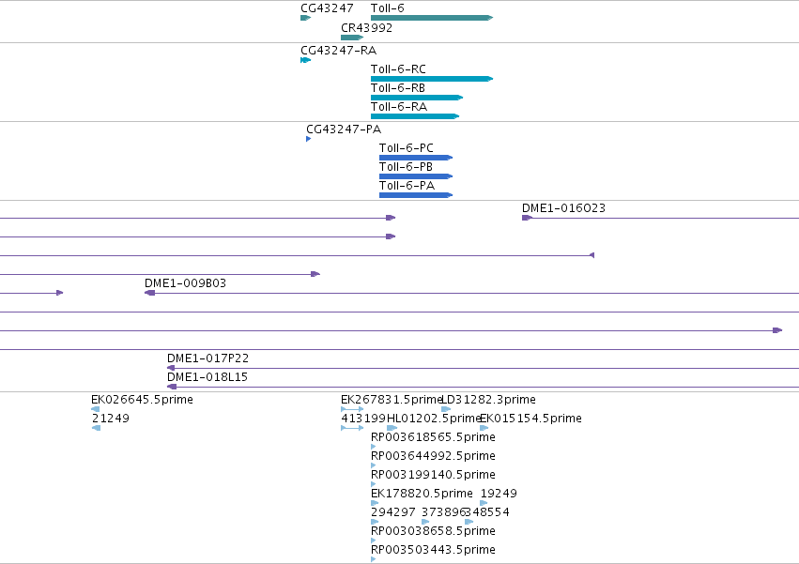The image size is (799, 564).
Task: Click the DME1-018L15 label
Action: [x=207, y=377]
